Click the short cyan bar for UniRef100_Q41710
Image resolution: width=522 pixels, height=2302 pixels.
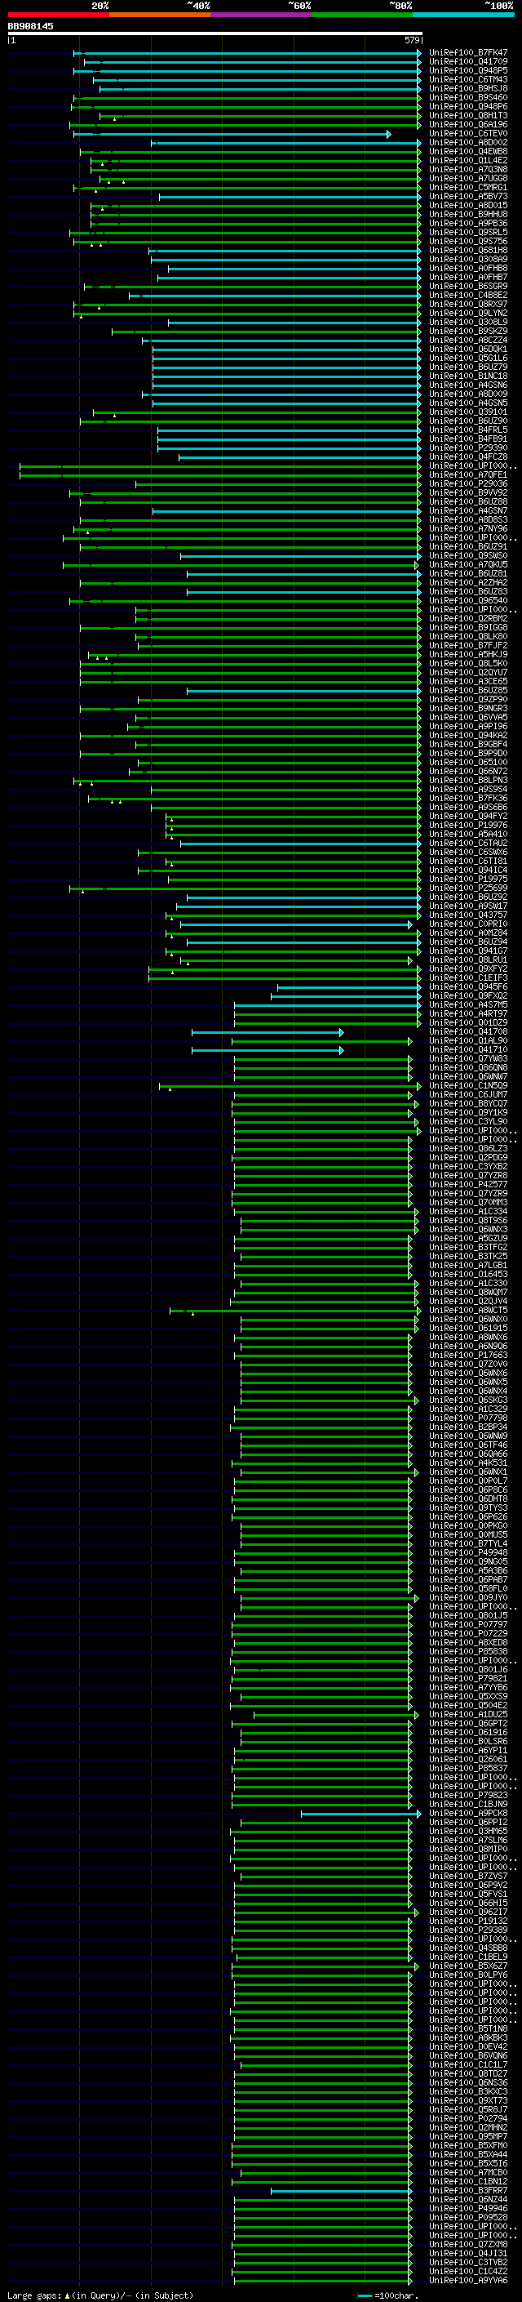[268, 1051]
